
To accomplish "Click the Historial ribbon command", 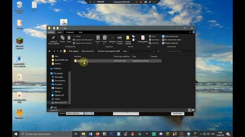I will pos(154,43).
